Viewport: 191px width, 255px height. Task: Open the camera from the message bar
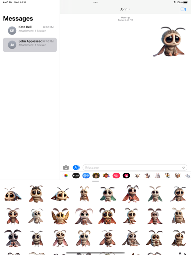tap(66, 167)
